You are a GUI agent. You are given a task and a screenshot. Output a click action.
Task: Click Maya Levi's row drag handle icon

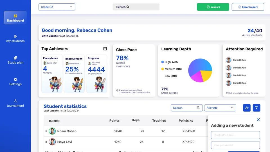coord(46,142)
